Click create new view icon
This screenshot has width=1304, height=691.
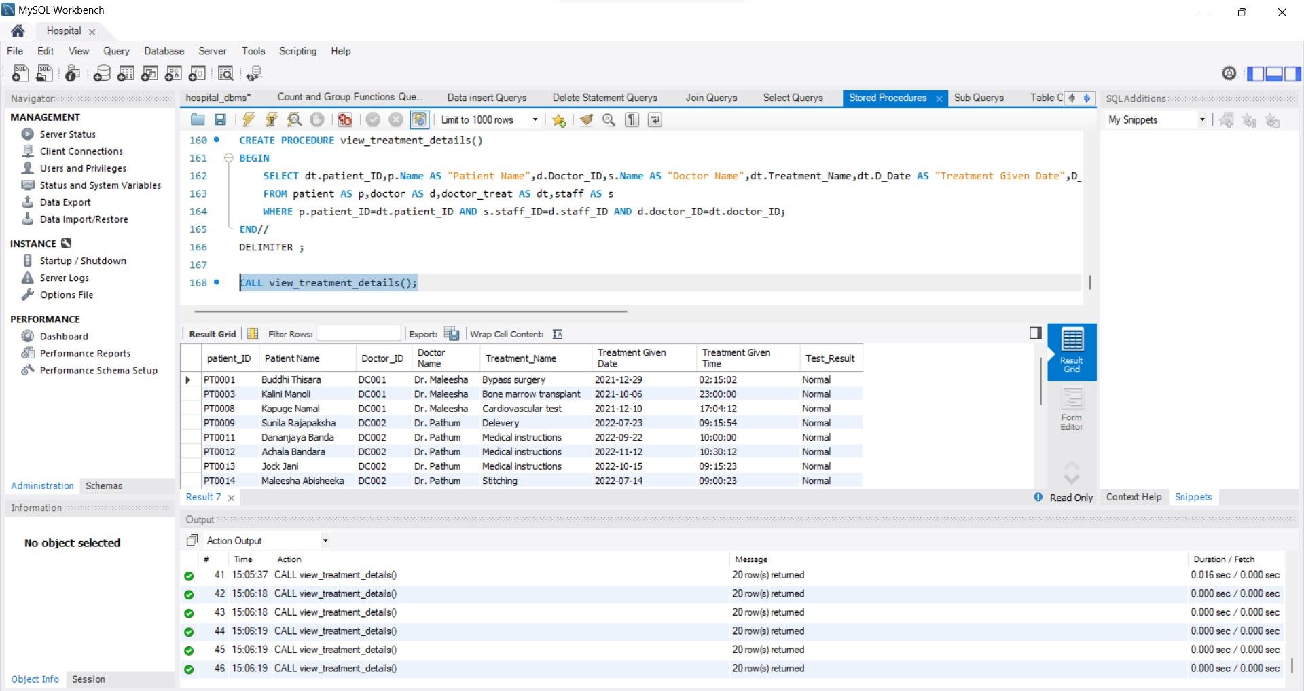point(149,73)
